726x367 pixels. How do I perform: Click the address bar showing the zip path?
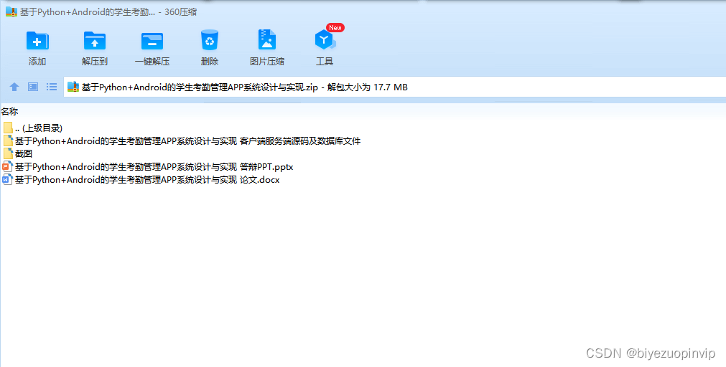(394, 87)
